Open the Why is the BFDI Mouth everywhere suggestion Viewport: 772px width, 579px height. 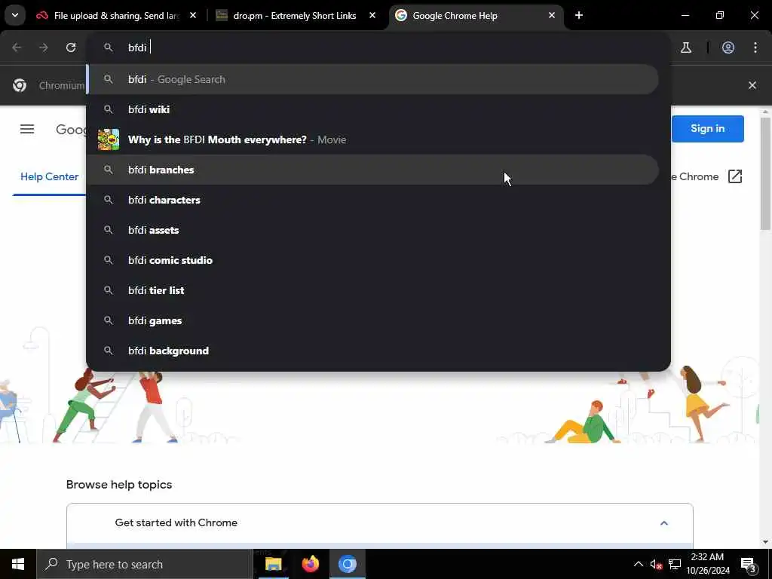point(372,139)
